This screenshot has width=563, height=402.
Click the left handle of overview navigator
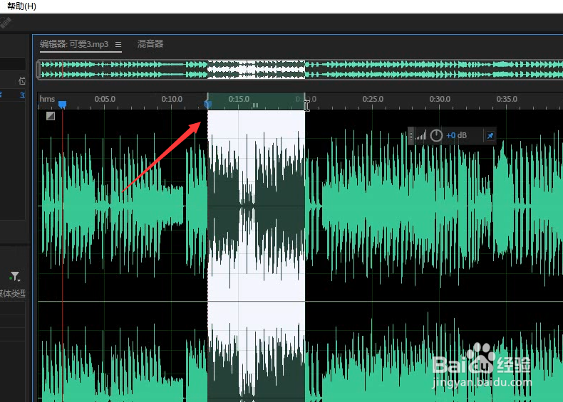point(38,70)
